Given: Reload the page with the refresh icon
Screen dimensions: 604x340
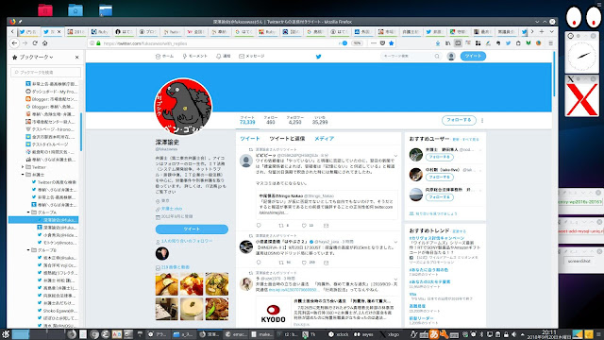Looking at the screenshot, I should coord(35,43).
